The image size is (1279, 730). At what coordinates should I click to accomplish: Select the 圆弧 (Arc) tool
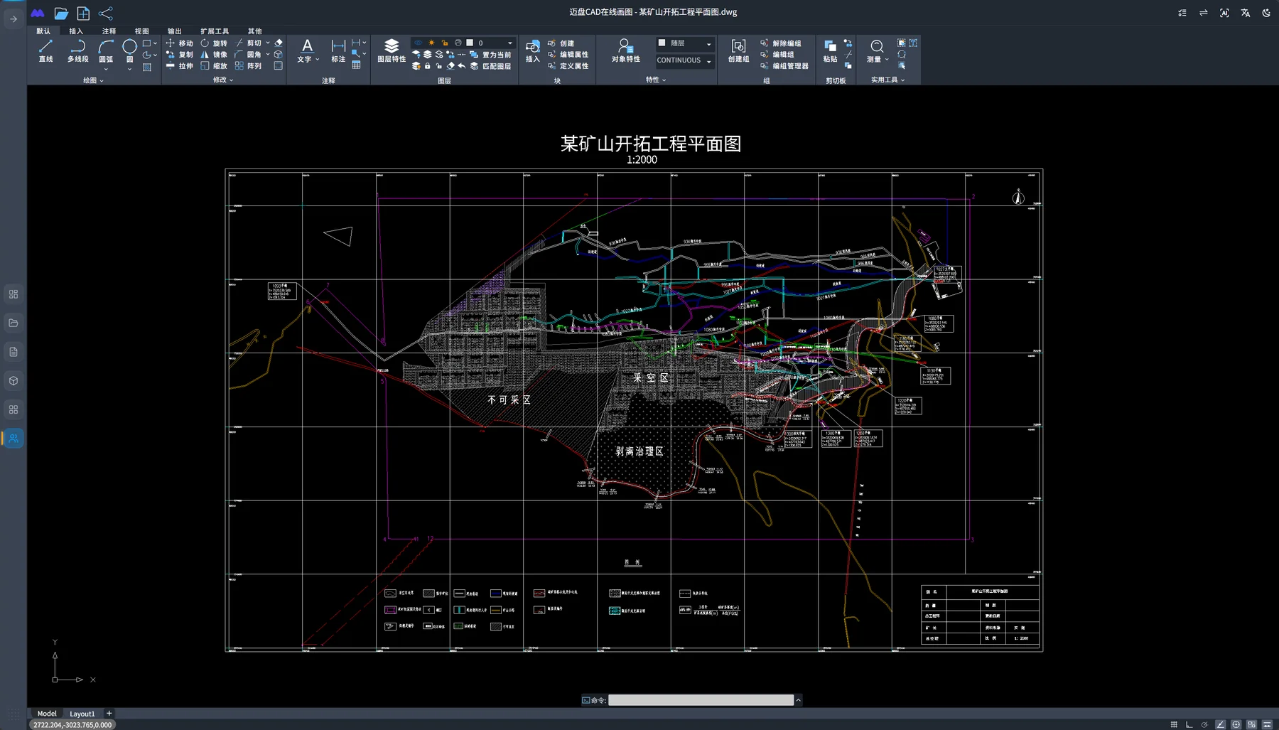click(106, 51)
